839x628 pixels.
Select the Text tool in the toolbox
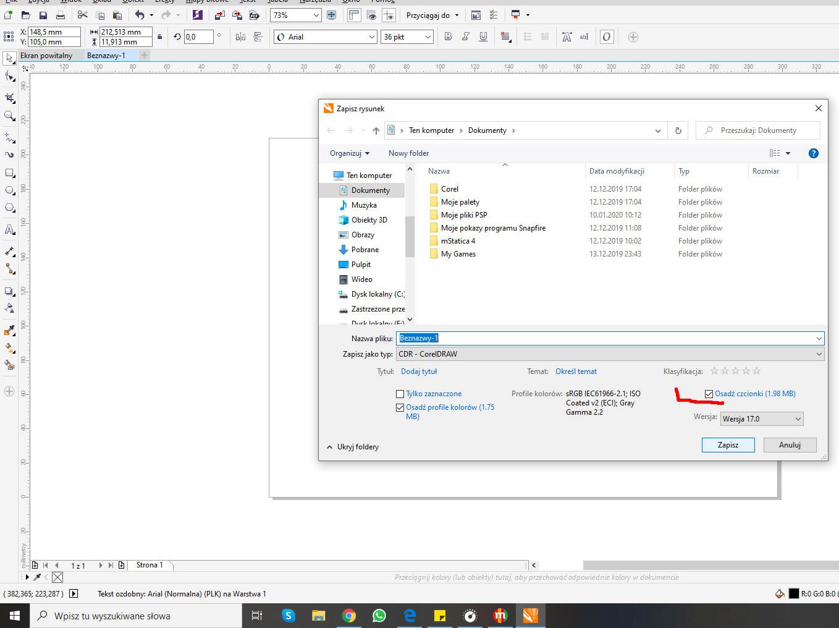click(10, 229)
